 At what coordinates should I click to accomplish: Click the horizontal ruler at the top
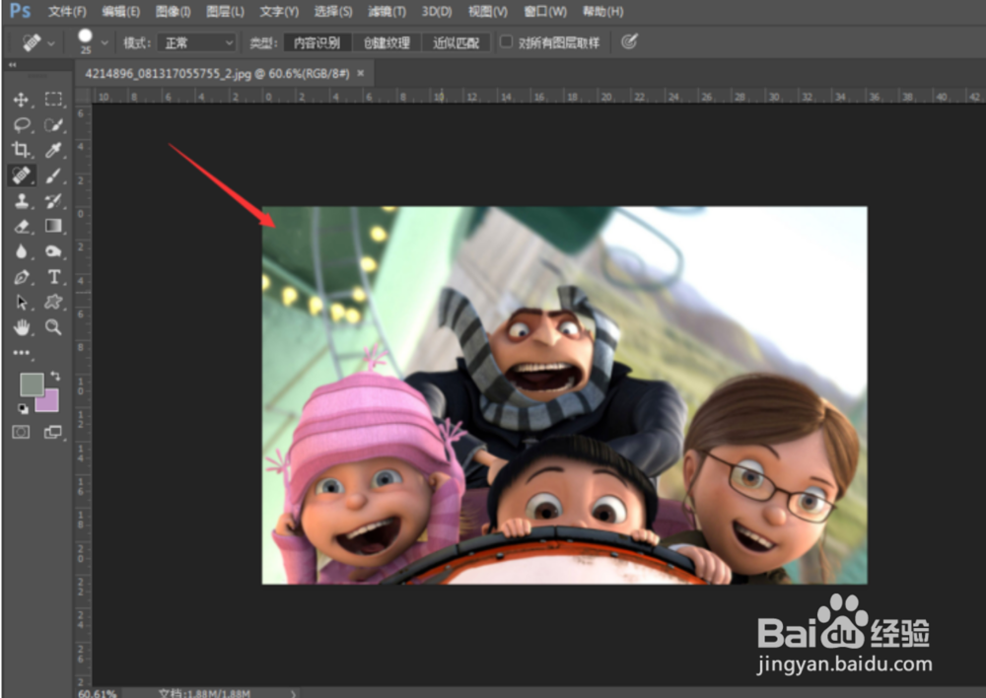538,97
